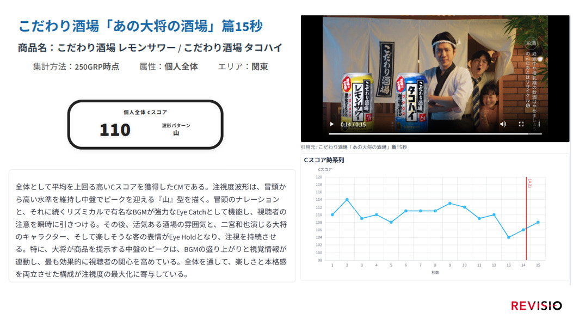This screenshot has height=319, width=573.
Task: Click the Cスコア時系列 chart title
Action: point(324,160)
